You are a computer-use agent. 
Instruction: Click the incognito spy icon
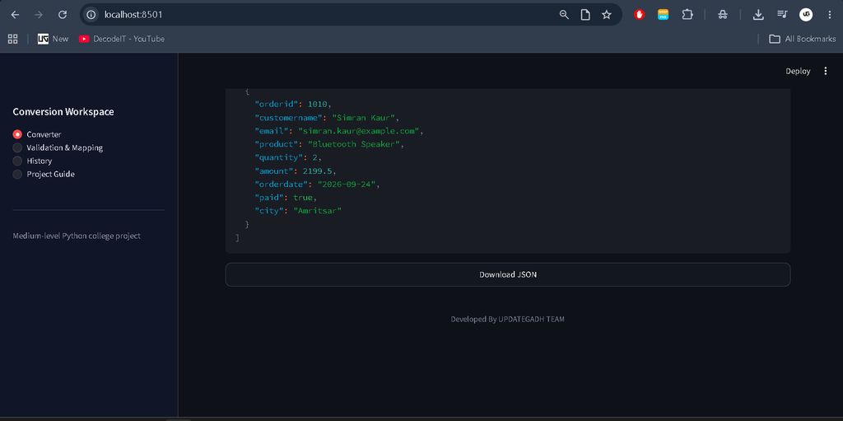pyautogui.click(x=723, y=15)
